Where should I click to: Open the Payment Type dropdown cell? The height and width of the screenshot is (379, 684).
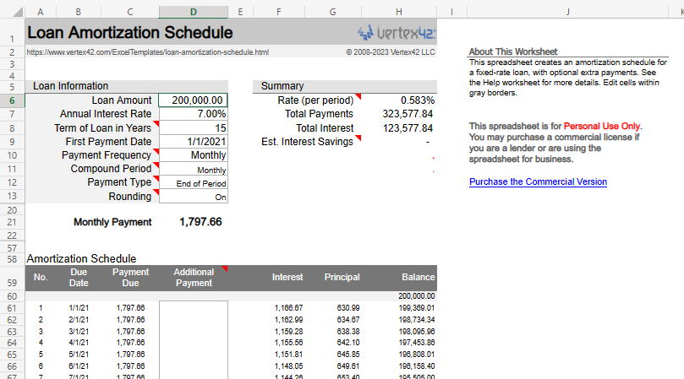[x=193, y=182]
